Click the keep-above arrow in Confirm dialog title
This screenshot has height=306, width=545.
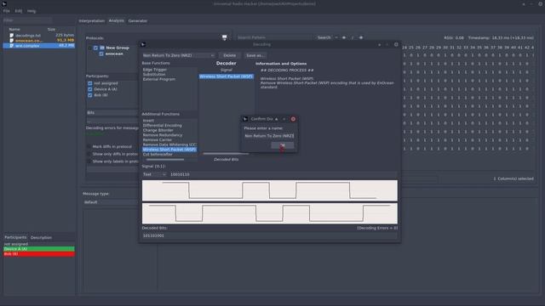[x=276, y=119]
